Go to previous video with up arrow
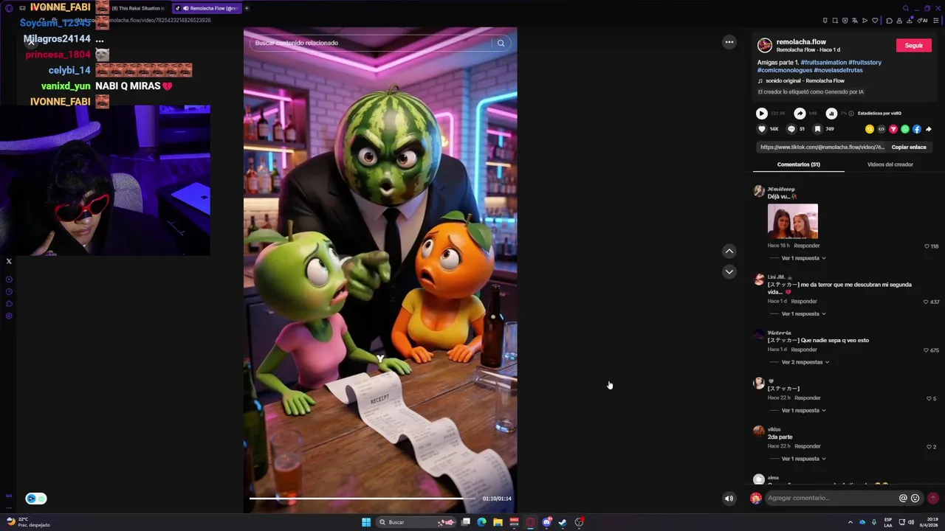 pyautogui.click(x=729, y=251)
